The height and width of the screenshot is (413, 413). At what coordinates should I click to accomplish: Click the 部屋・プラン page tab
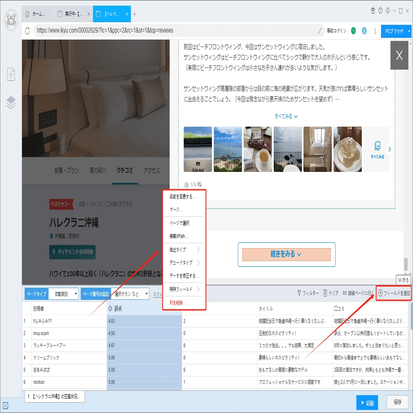click(67, 171)
